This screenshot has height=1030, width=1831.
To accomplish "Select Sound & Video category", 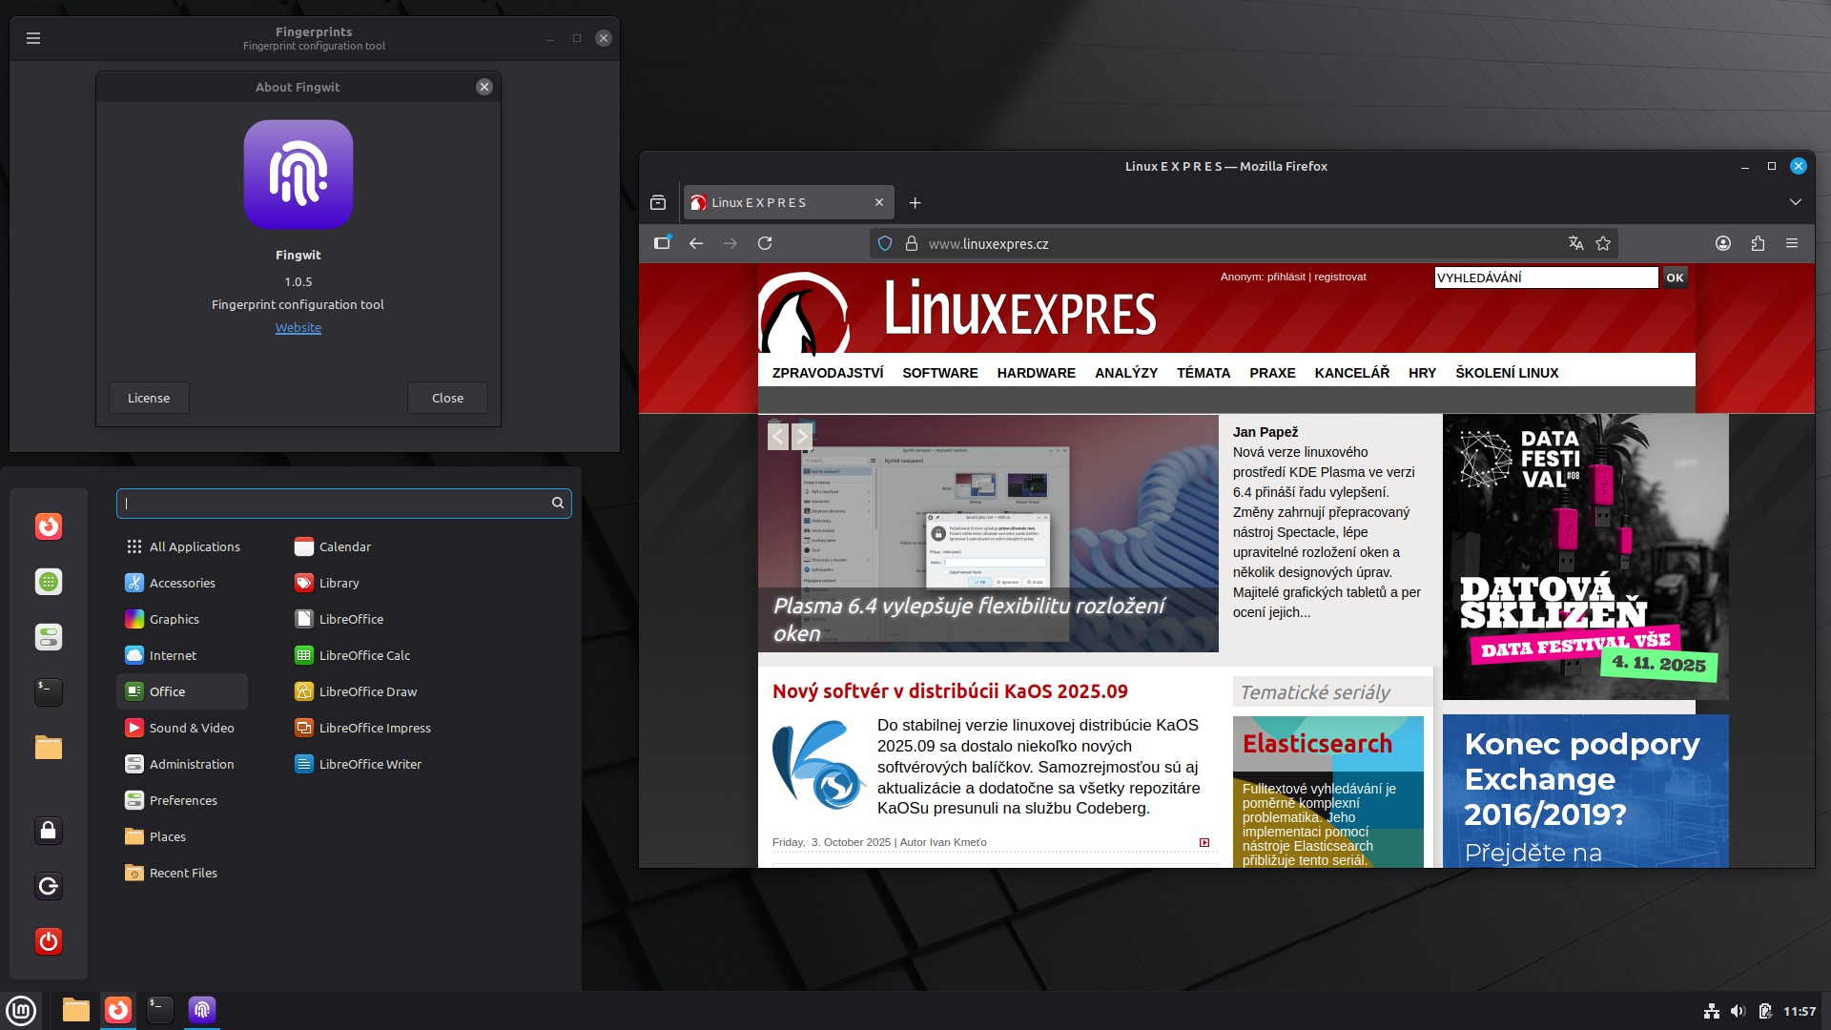I will [191, 728].
